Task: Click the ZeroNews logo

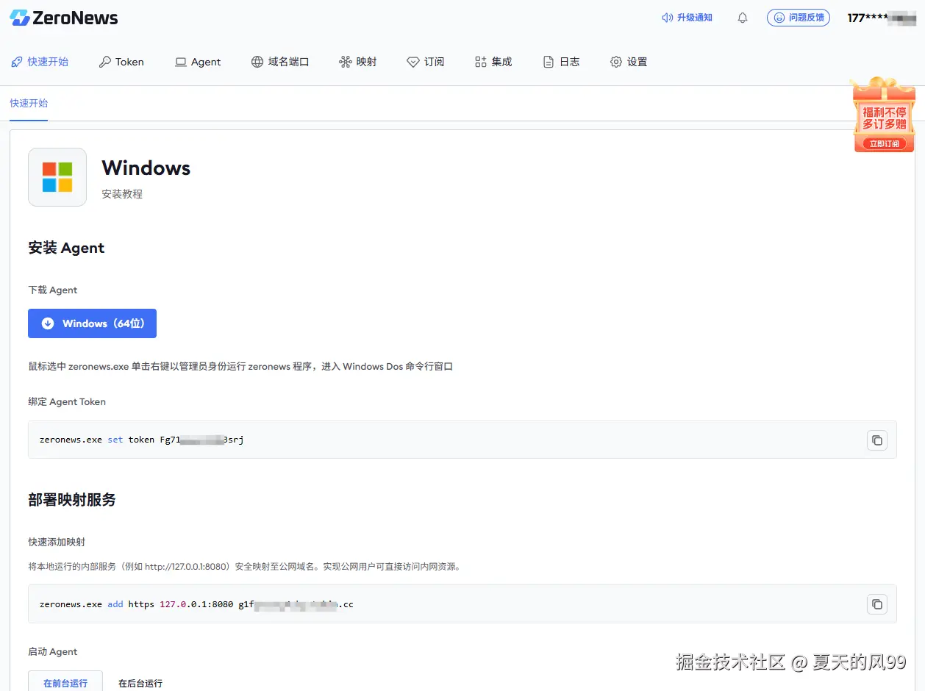Action: tap(64, 18)
